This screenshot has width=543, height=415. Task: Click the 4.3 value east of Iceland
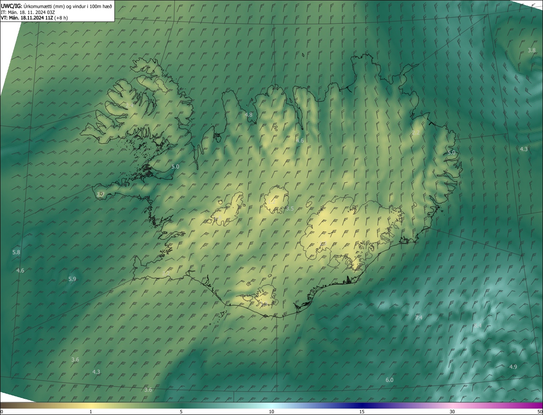(524, 149)
